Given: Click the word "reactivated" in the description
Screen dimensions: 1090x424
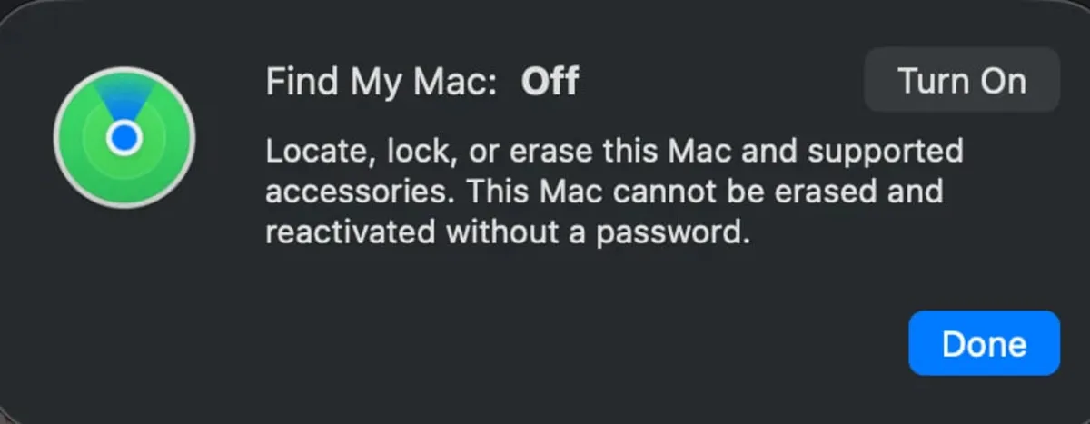Looking at the screenshot, I should pyautogui.click(x=350, y=233).
